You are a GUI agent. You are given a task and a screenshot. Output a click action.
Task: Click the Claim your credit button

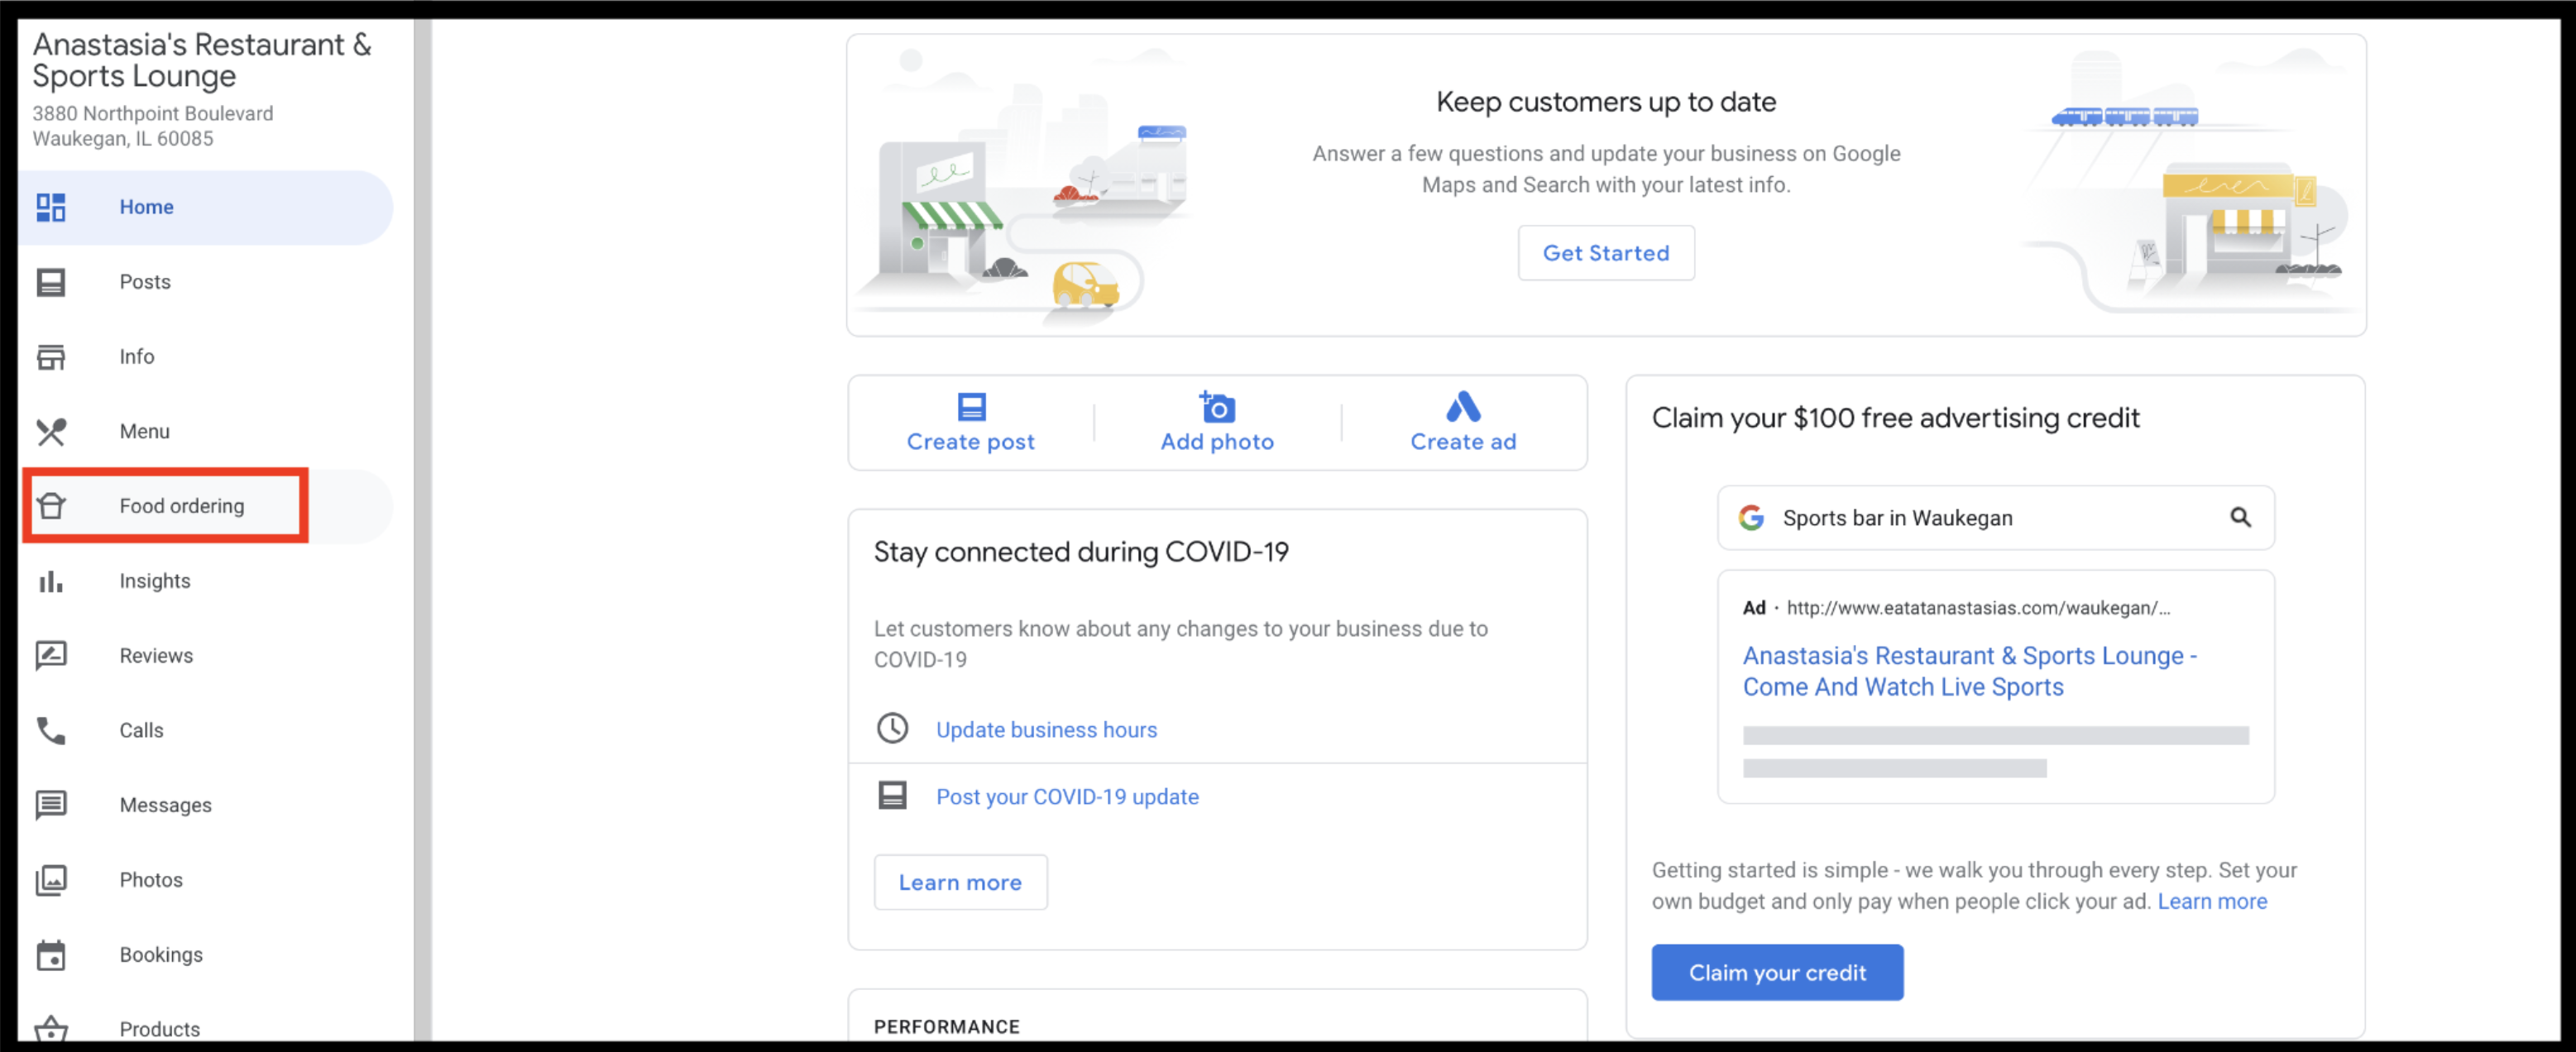coord(1777,972)
